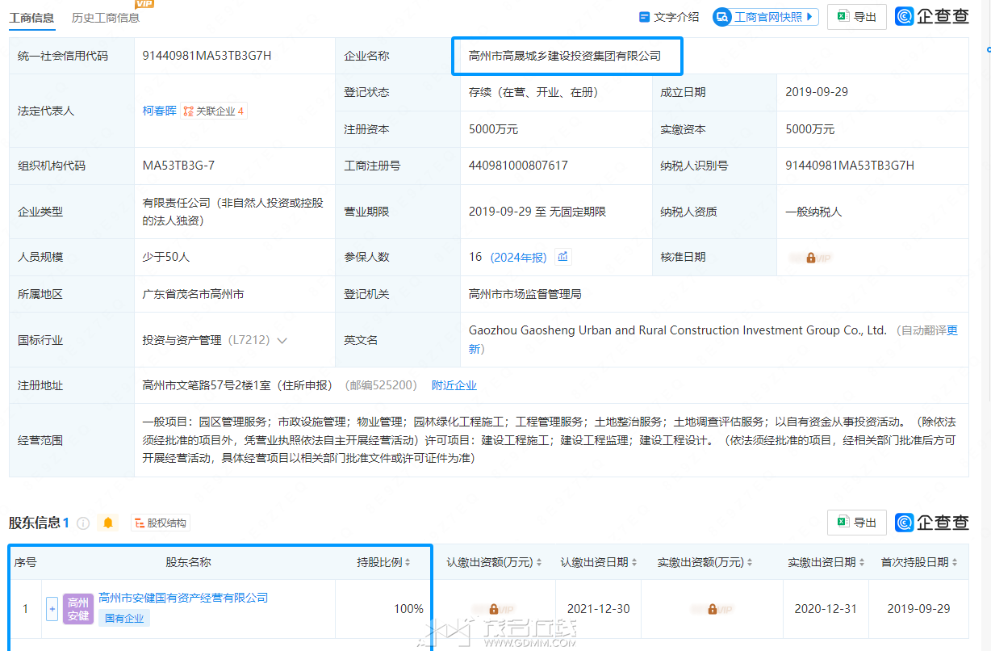Open legal representative 柯春晖 profile
The image size is (991, 651).
pyautogui.click(x=159, y=111)
